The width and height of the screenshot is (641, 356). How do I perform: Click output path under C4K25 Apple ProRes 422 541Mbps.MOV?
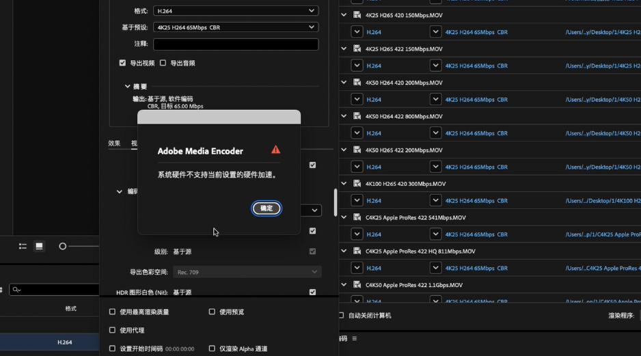pyautogui.click(x=603, y=234)
